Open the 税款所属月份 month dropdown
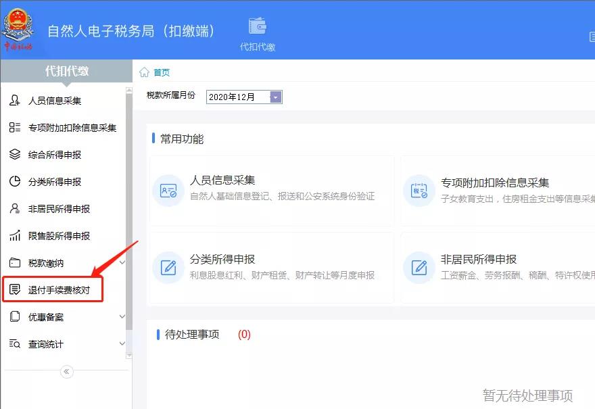This screenshot has width=595, height=409. click(x=275, y=97)
